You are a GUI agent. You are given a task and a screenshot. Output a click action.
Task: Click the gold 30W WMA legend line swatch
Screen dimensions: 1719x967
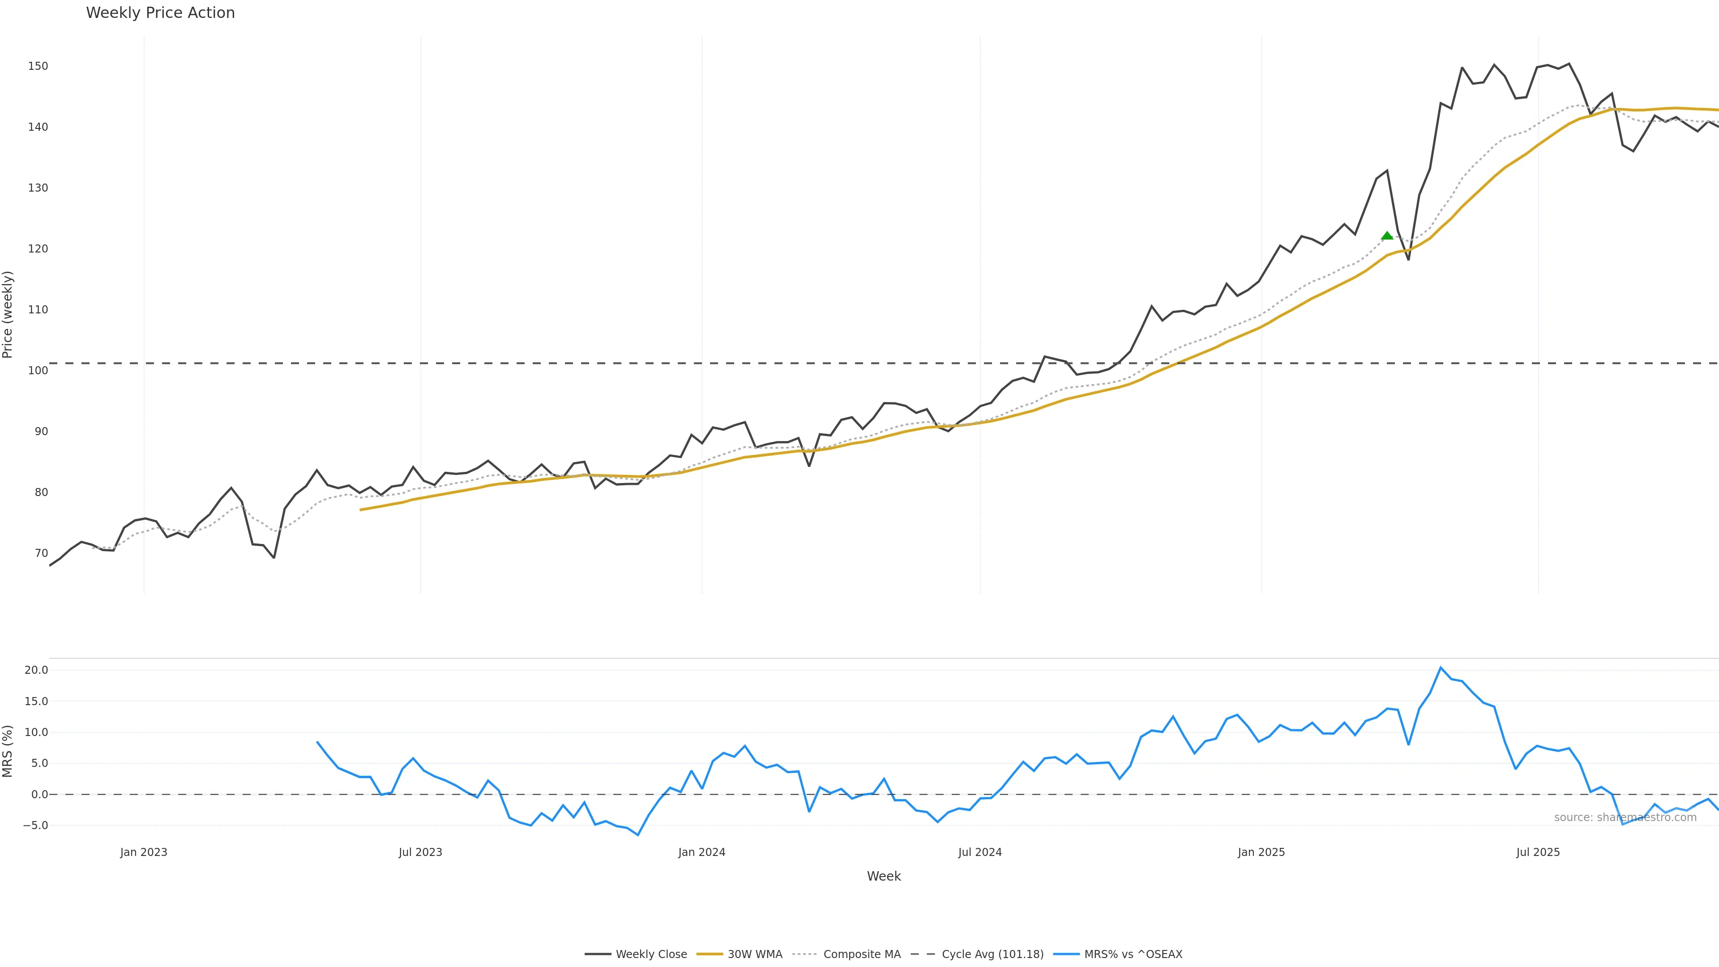pos(710,954)
